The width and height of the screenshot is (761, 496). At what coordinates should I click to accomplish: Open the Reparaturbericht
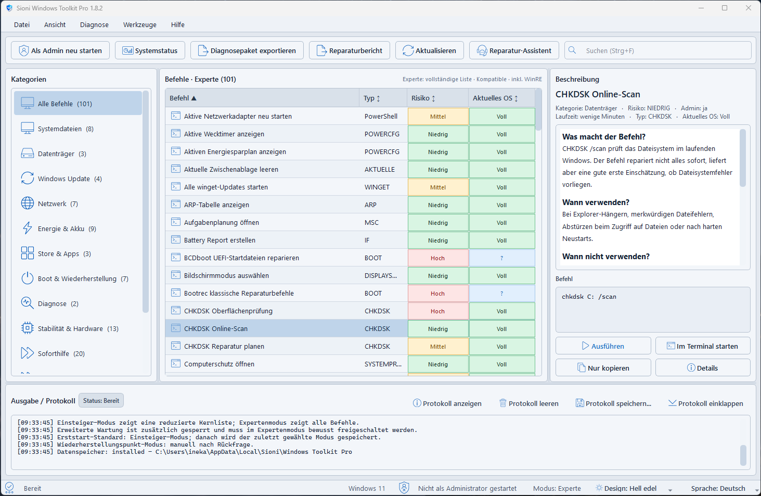(x=350, y=50)
